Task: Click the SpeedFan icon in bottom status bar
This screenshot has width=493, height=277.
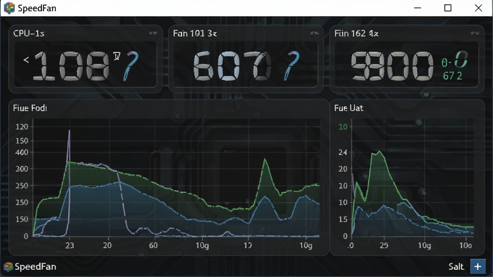Action: click(8, 266)
